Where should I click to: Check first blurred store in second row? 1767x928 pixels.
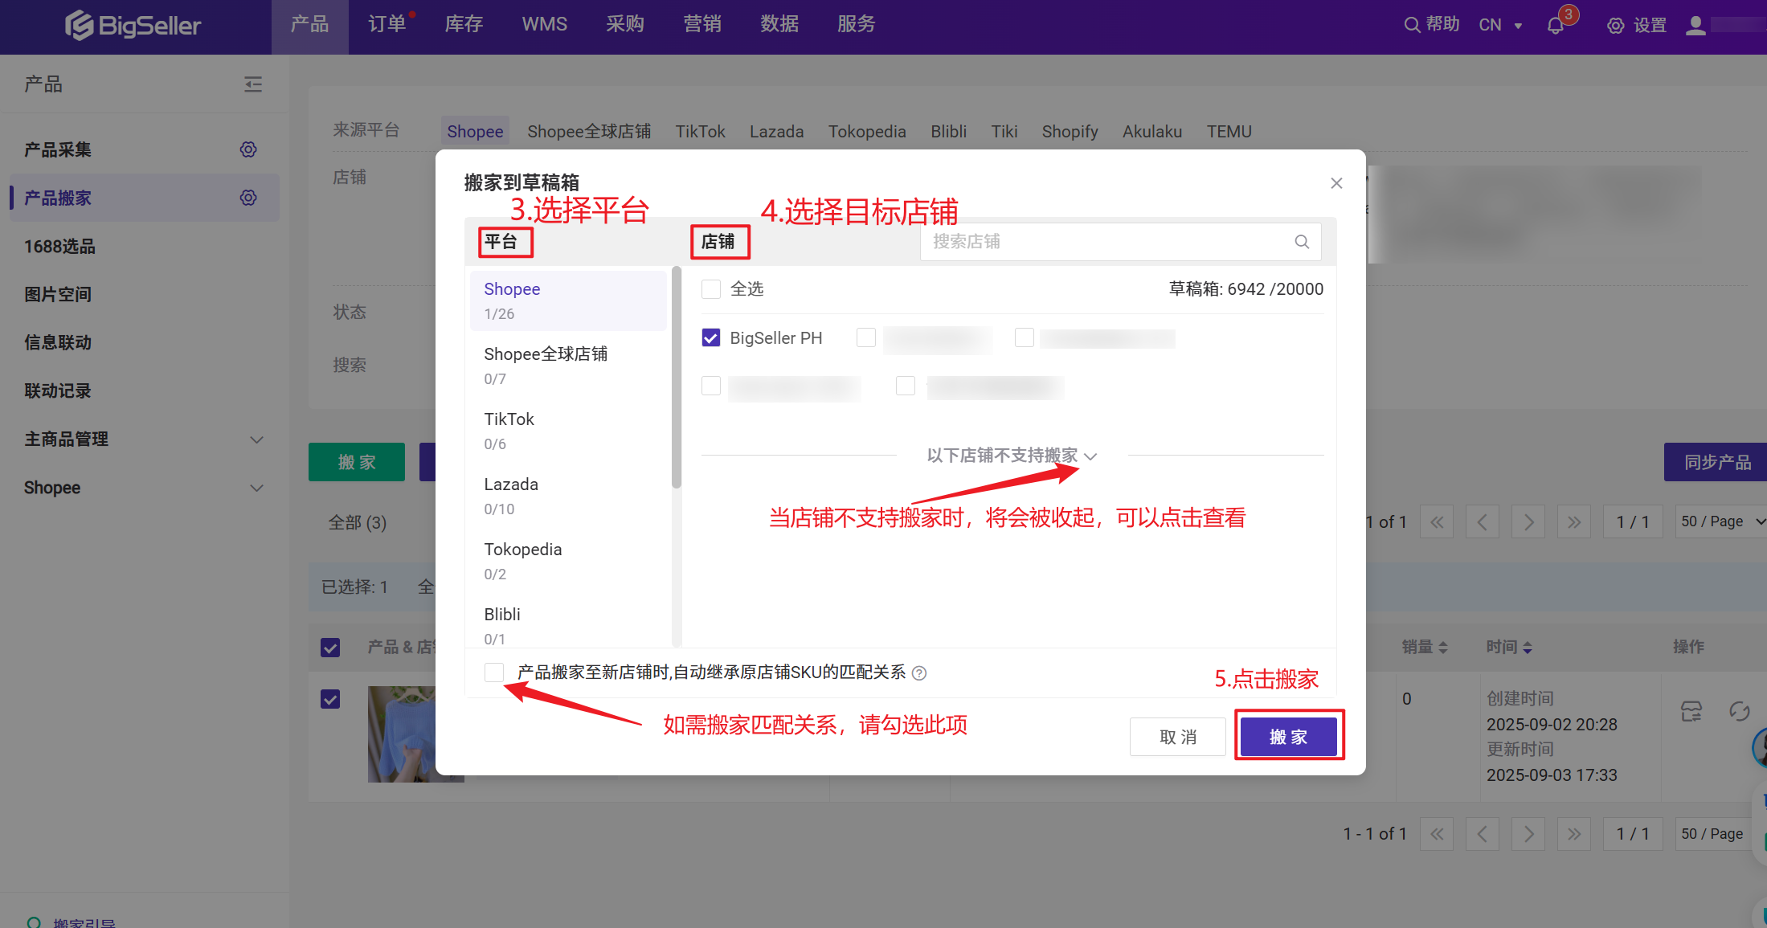tap(711, 386)
